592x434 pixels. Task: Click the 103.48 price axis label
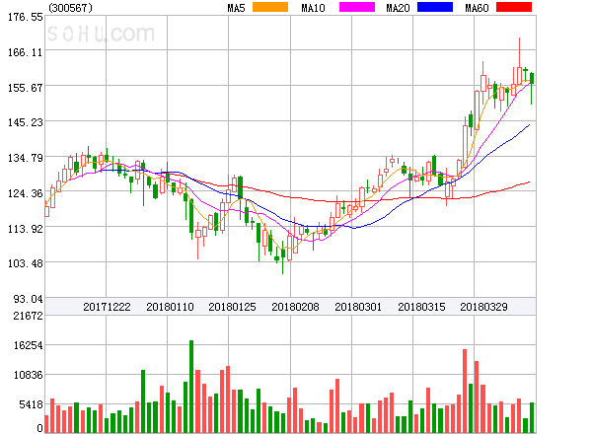tap(26, 263)
